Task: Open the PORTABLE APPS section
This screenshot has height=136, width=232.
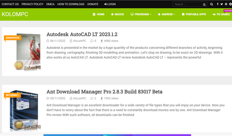Action: (194, 14)
